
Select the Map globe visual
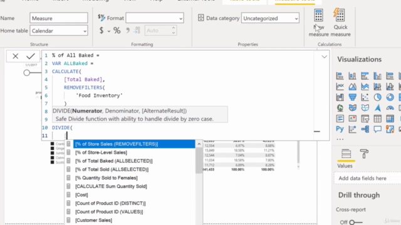click(x=340, y=108)
